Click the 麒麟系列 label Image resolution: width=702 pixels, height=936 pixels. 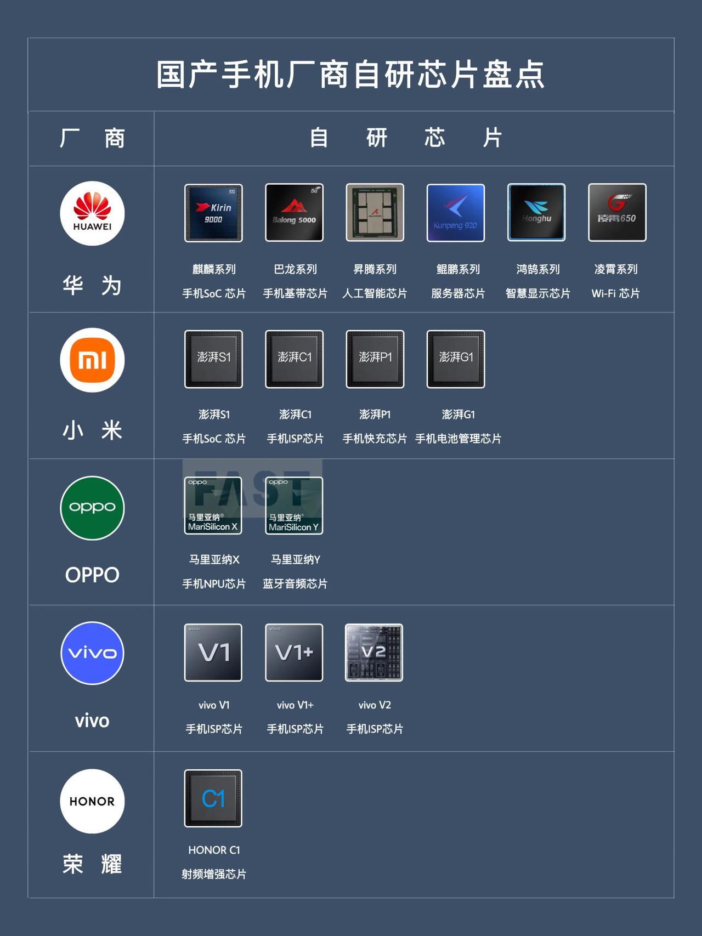[x=214, y=269]
